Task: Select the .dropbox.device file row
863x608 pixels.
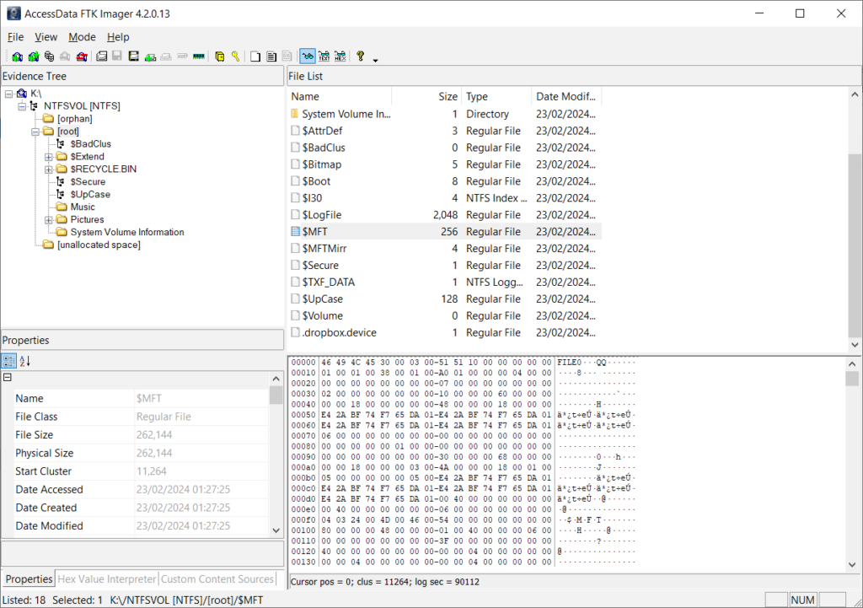Action: (x=445, y=332)
